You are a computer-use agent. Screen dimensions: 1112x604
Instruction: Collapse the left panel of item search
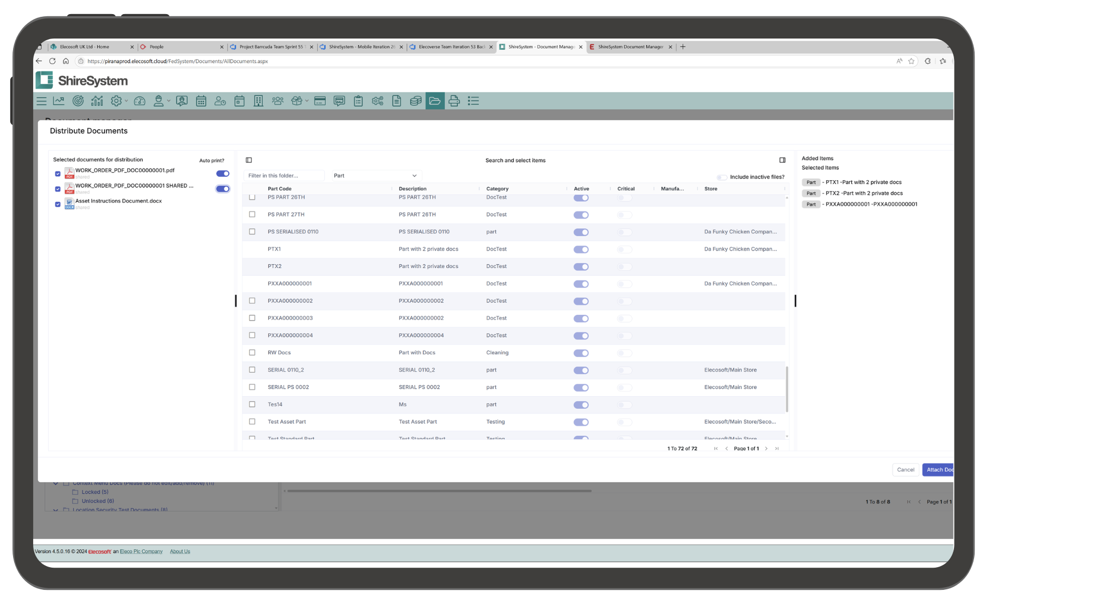(x=249, y=160)
